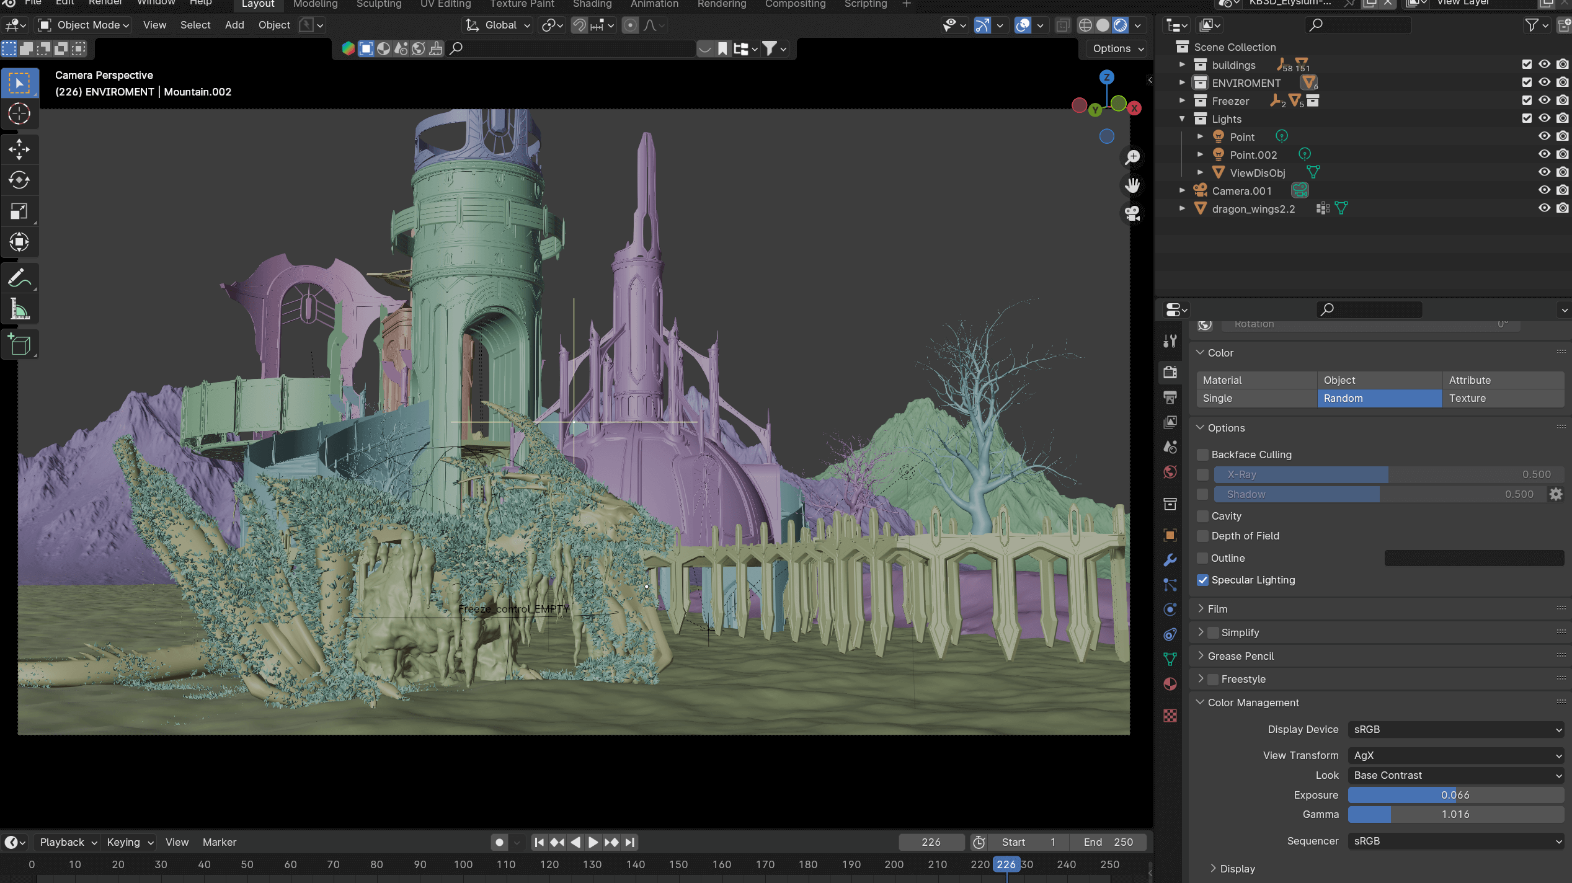This screenshot has width=1572, height=883.
Task: Open the Object Mode dropdown
Action: (84, 25)
